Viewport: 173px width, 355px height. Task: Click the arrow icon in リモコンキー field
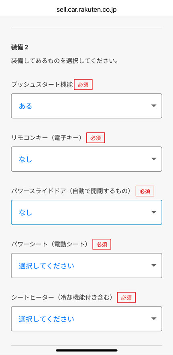154,159
